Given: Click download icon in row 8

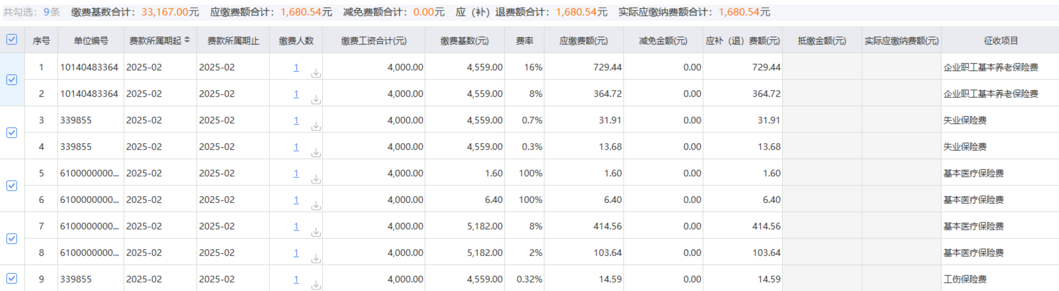Looking at the screenshot, I should (x=316, y=259).
